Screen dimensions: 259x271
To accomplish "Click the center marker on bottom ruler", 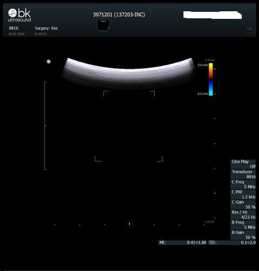I will click(x=129, y=224).
